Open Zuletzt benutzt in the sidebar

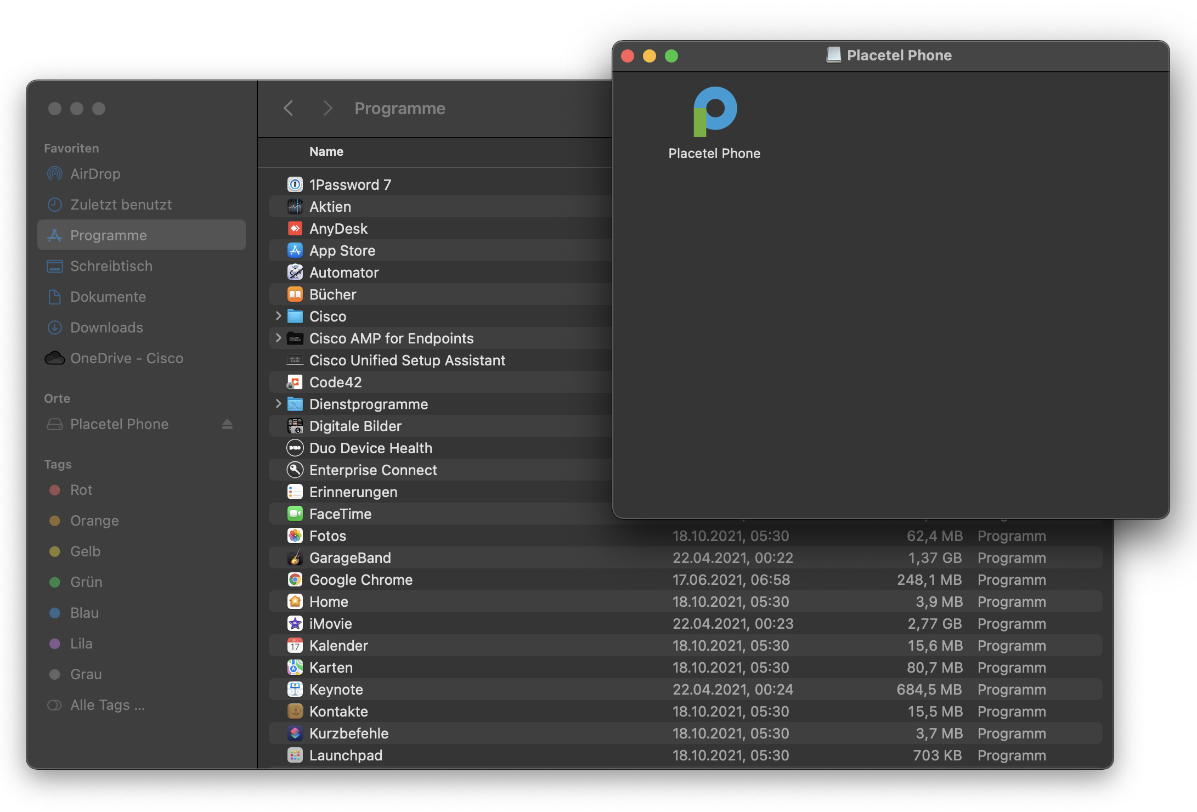coord(142,205)
